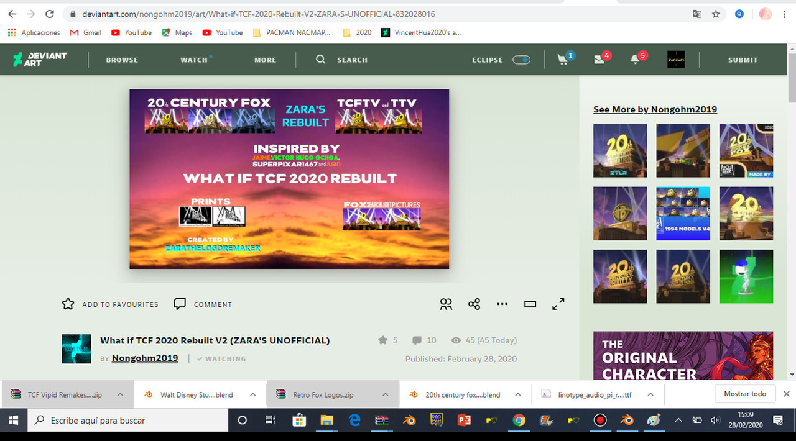
Task: Show hidden system tray icons
Action: click(x=678, y=421)
